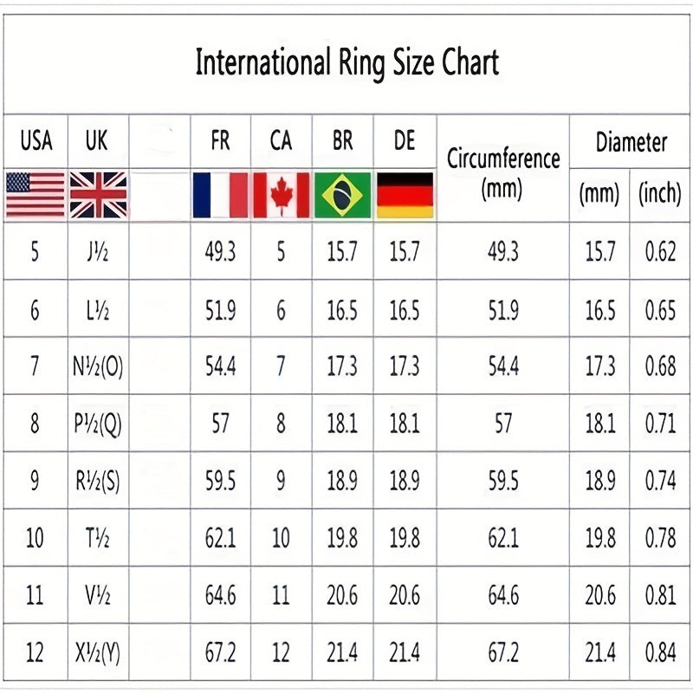Click the UK size N½(O) cell
Viewport: 693px width, 693px height.
click(98, 366)
